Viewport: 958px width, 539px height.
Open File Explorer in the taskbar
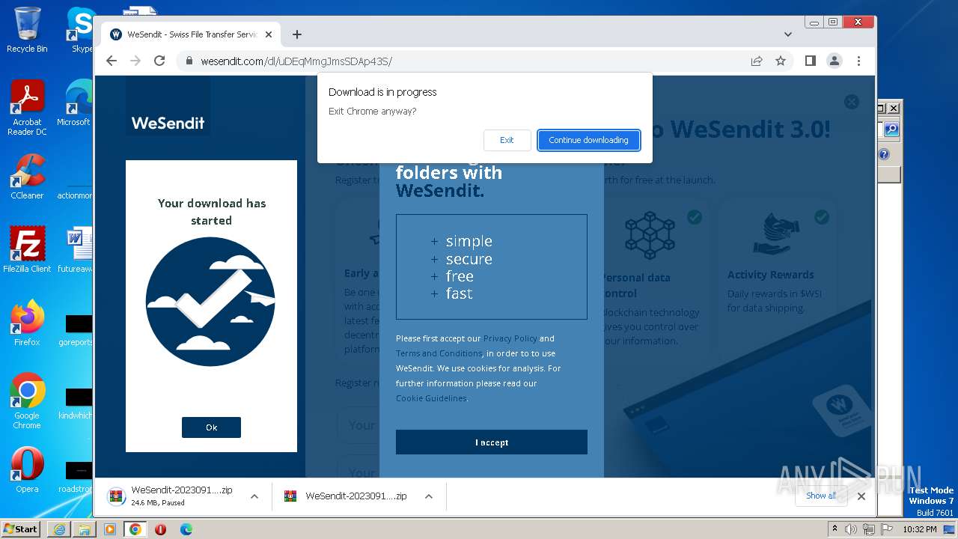[x=85, y=529]
